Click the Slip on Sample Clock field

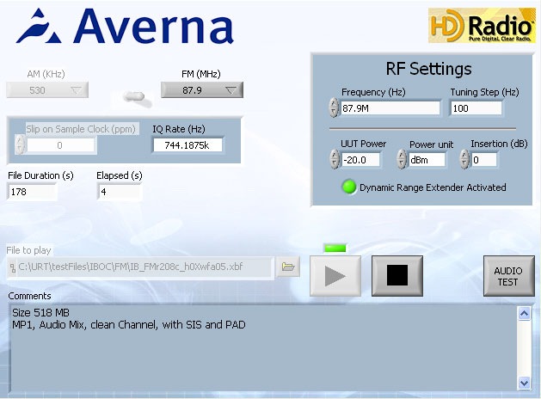click(x=60, y=145)
